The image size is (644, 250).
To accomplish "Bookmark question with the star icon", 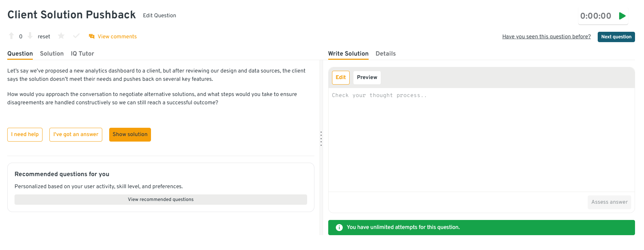I will coord(61,36).
